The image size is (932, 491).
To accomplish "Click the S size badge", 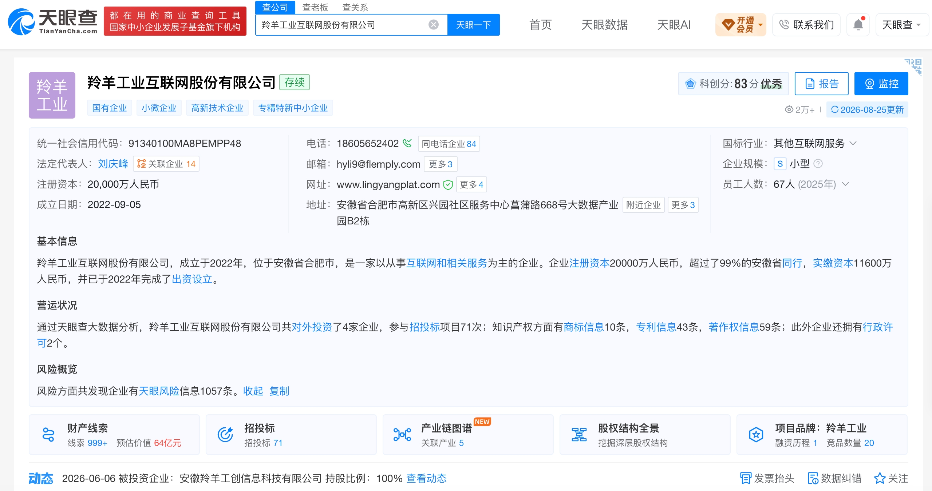I will (x=780, y=164).
